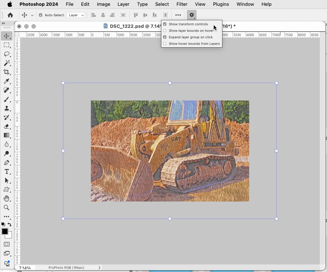Screen dimensions: 327x272
Task: Uncheck Show transform controls
Action: pyautogui.click(x=165, y=24)
